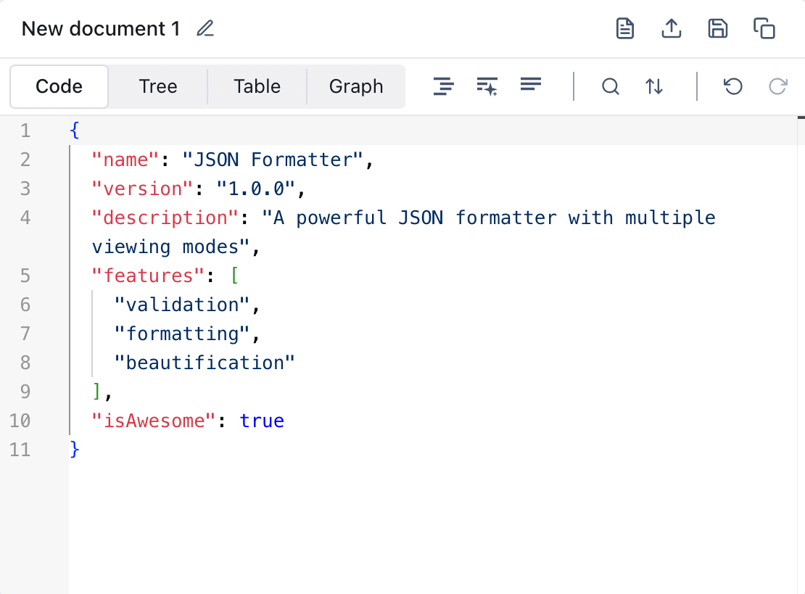Screen dimensions: 805x594
Task: Click the true value of isAwesome
Action: pos(262,421)
